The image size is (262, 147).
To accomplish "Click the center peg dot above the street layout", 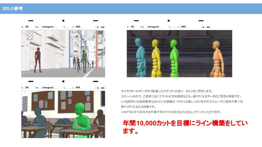I will (x=63, y=21).
